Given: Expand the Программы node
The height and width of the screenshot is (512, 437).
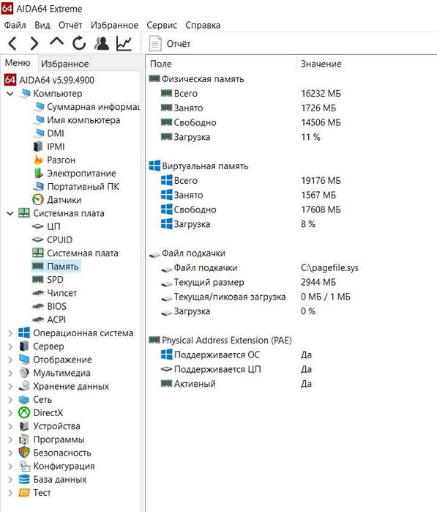Looking at the screenshot, I should tap(10, 439).
